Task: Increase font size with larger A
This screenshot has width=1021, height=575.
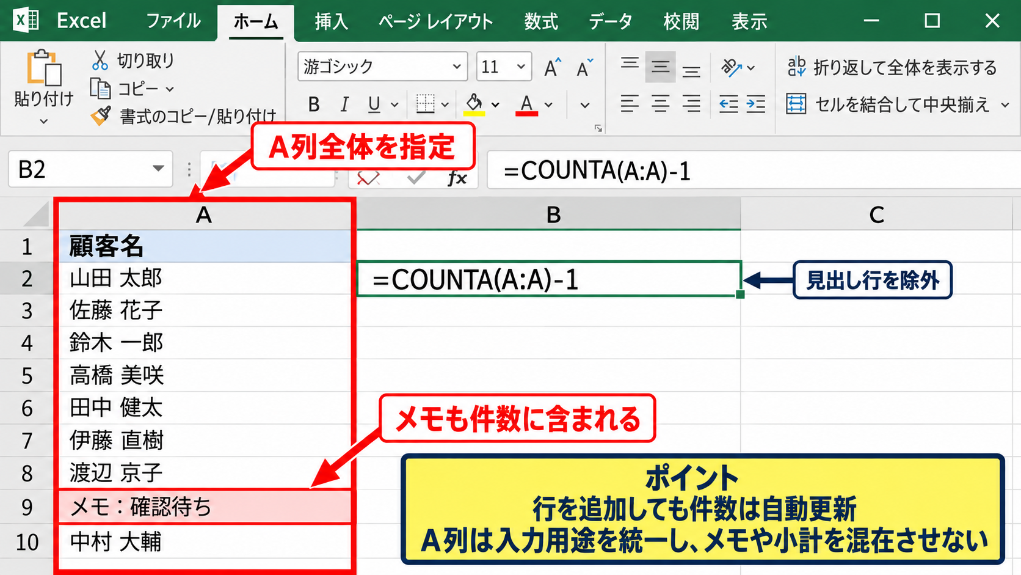Action: (553, 67)
